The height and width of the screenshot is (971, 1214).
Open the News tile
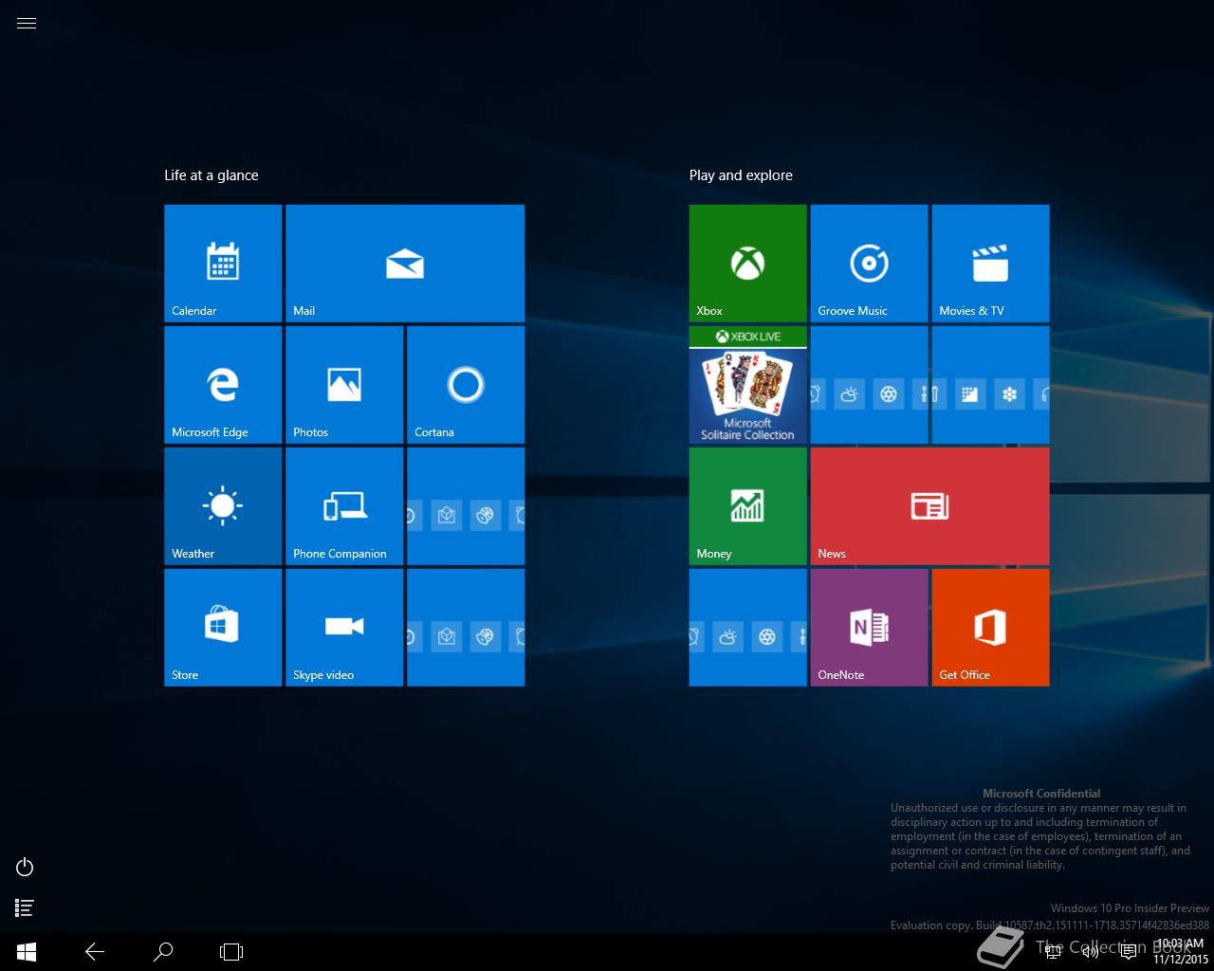tap(930, 506)
